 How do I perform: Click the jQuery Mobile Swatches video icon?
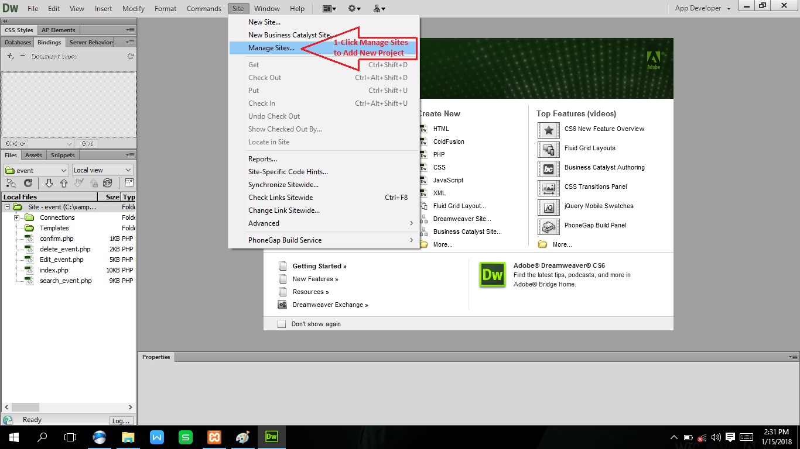tap(549, 207)
